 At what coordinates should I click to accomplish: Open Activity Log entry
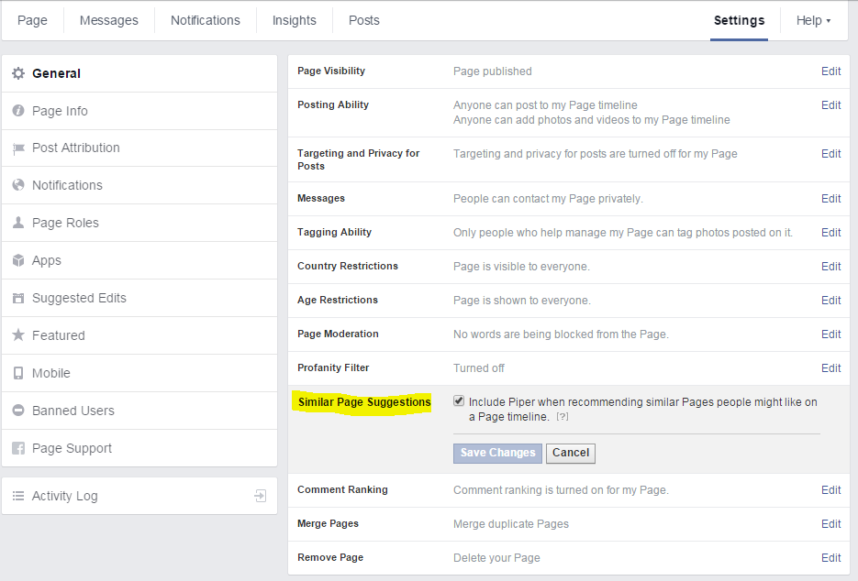[x=139, y=496]
